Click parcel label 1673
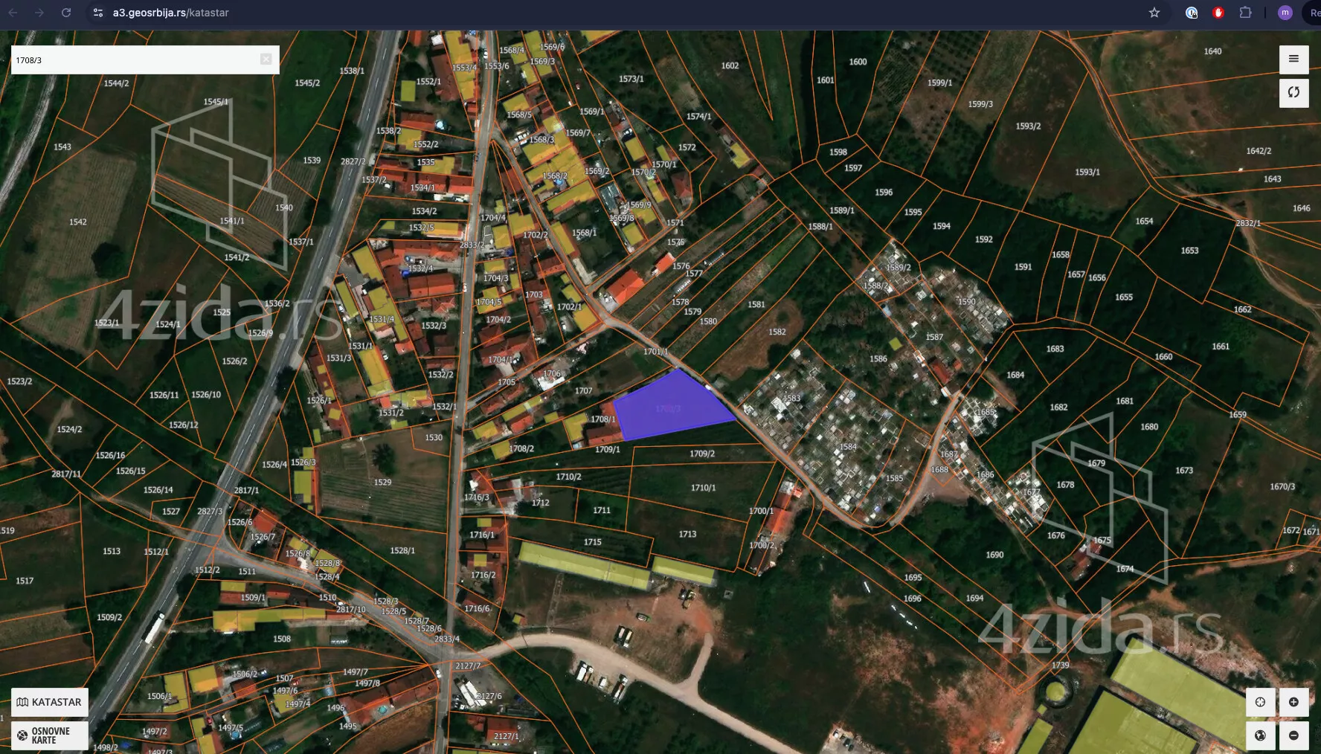The image size is (1321, 754). coord(1184,470)
